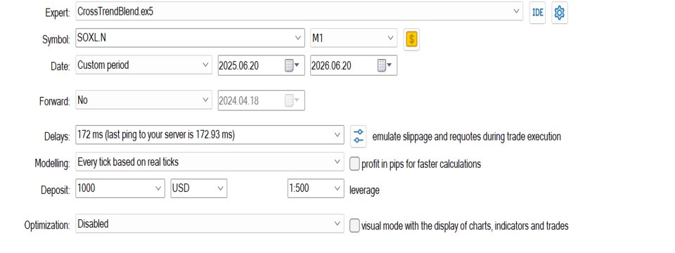Viewport: 675px width, 253px height.
Task: Click the 'Optimization:' label
Action: tap(47, 226)
